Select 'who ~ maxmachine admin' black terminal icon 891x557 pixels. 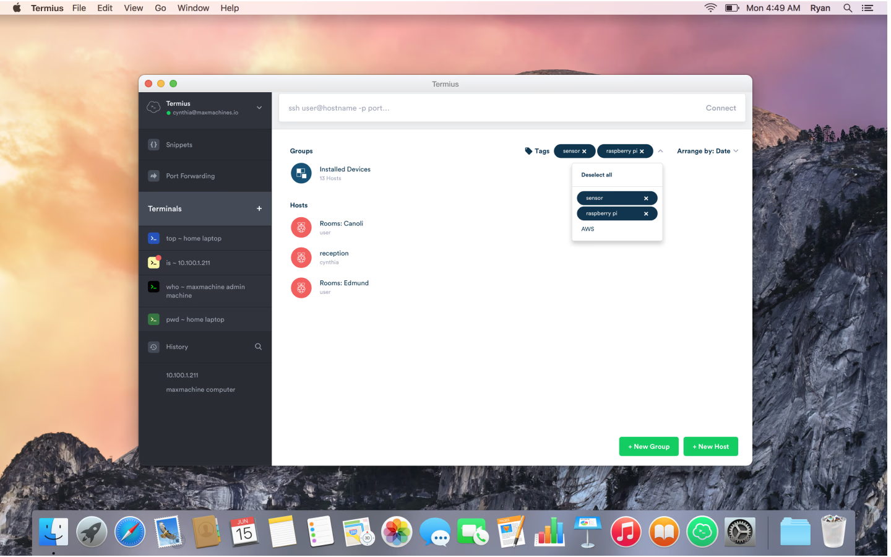click(153, 287)
